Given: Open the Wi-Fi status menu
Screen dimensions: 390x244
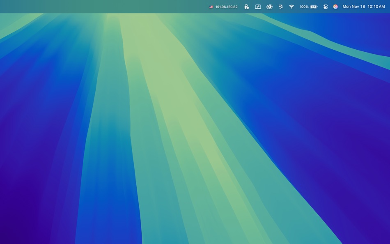Looking at the screenshot, I should pos(291,7).
